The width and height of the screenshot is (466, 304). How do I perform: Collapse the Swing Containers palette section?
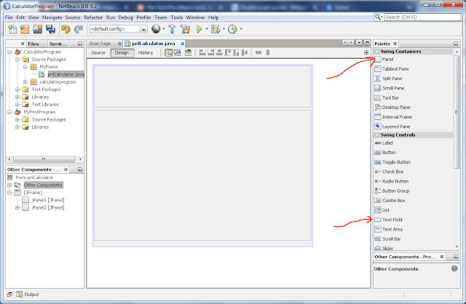click(377, 52)
